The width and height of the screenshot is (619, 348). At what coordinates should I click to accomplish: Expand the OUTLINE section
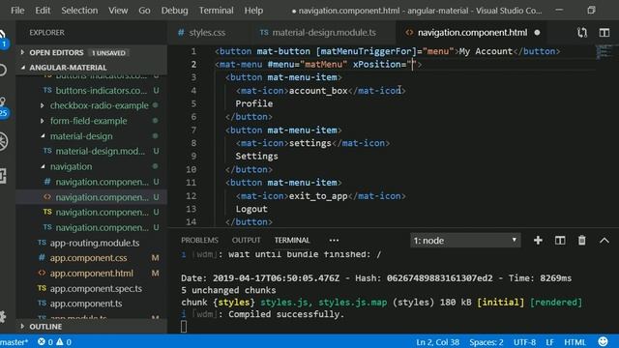pos(22,327)
